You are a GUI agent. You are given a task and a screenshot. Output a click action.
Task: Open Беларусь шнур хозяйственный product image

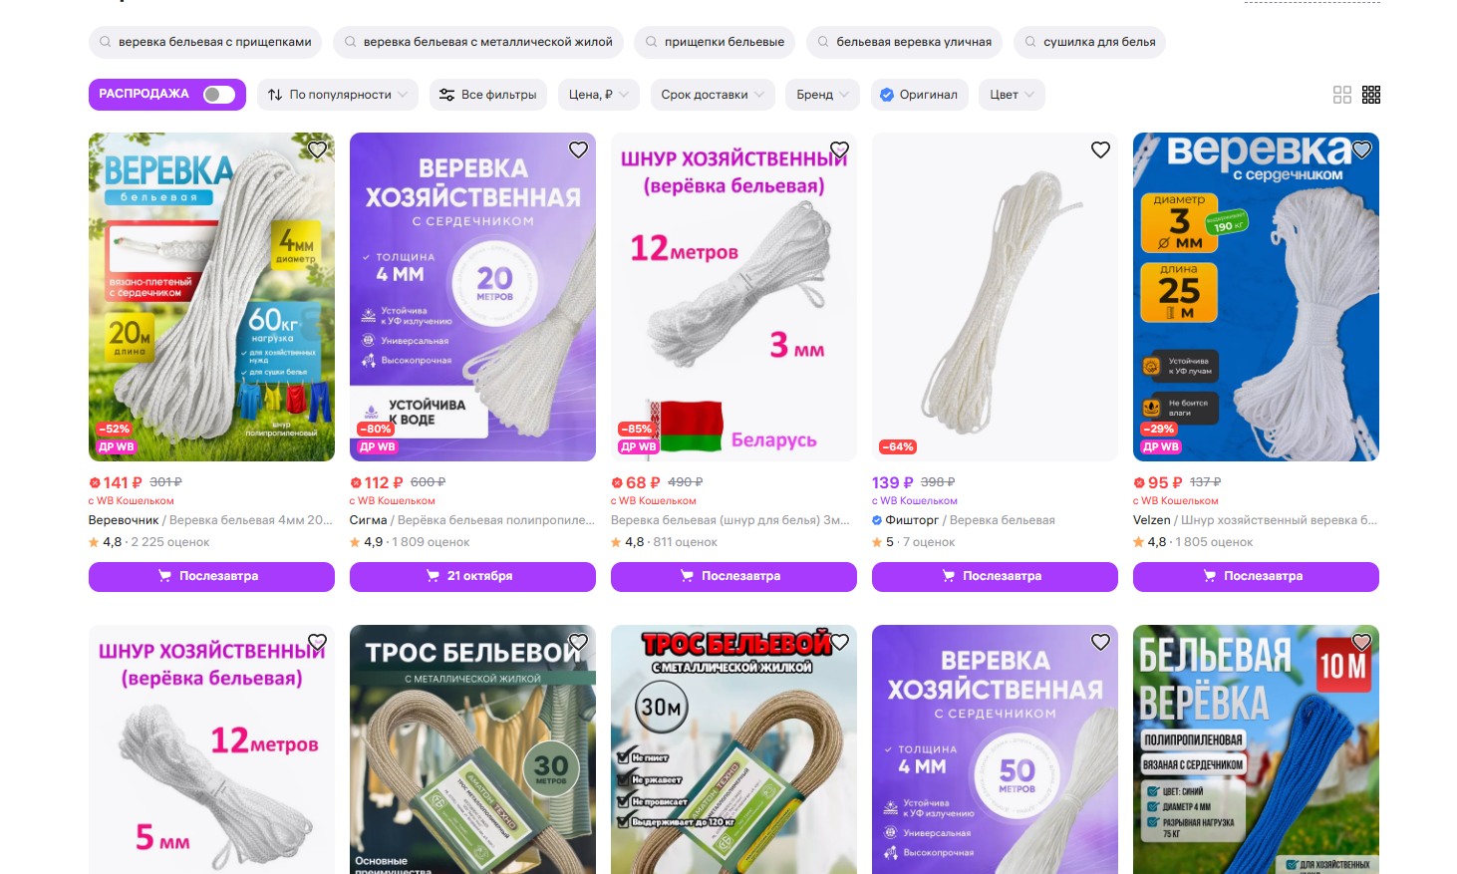click(733, 297)
